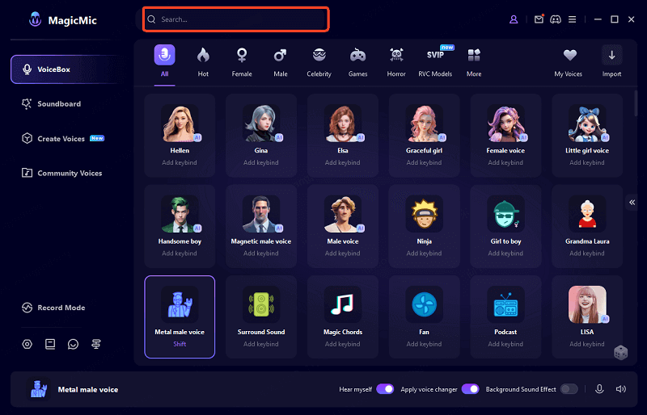Select the Elsa voice avatar
The image size is (647, 415).
[x=342, y=124]
